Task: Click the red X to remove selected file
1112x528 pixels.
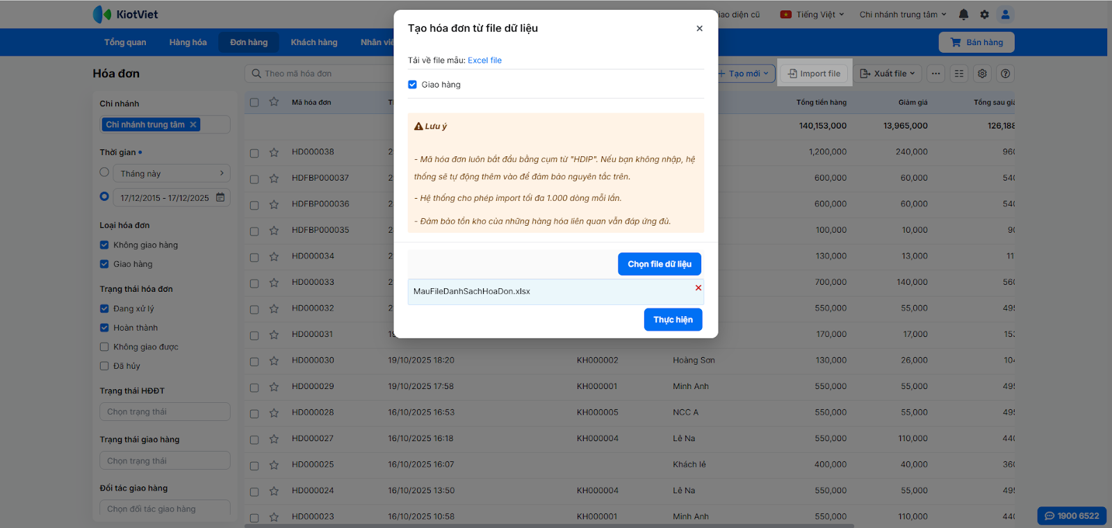Action: [x=698, y=288]
